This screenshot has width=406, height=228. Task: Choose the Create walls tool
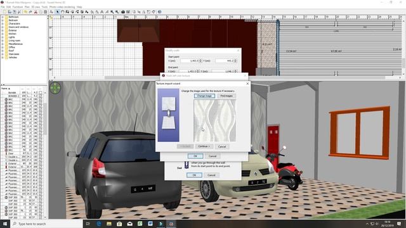[x=67, y=12]
